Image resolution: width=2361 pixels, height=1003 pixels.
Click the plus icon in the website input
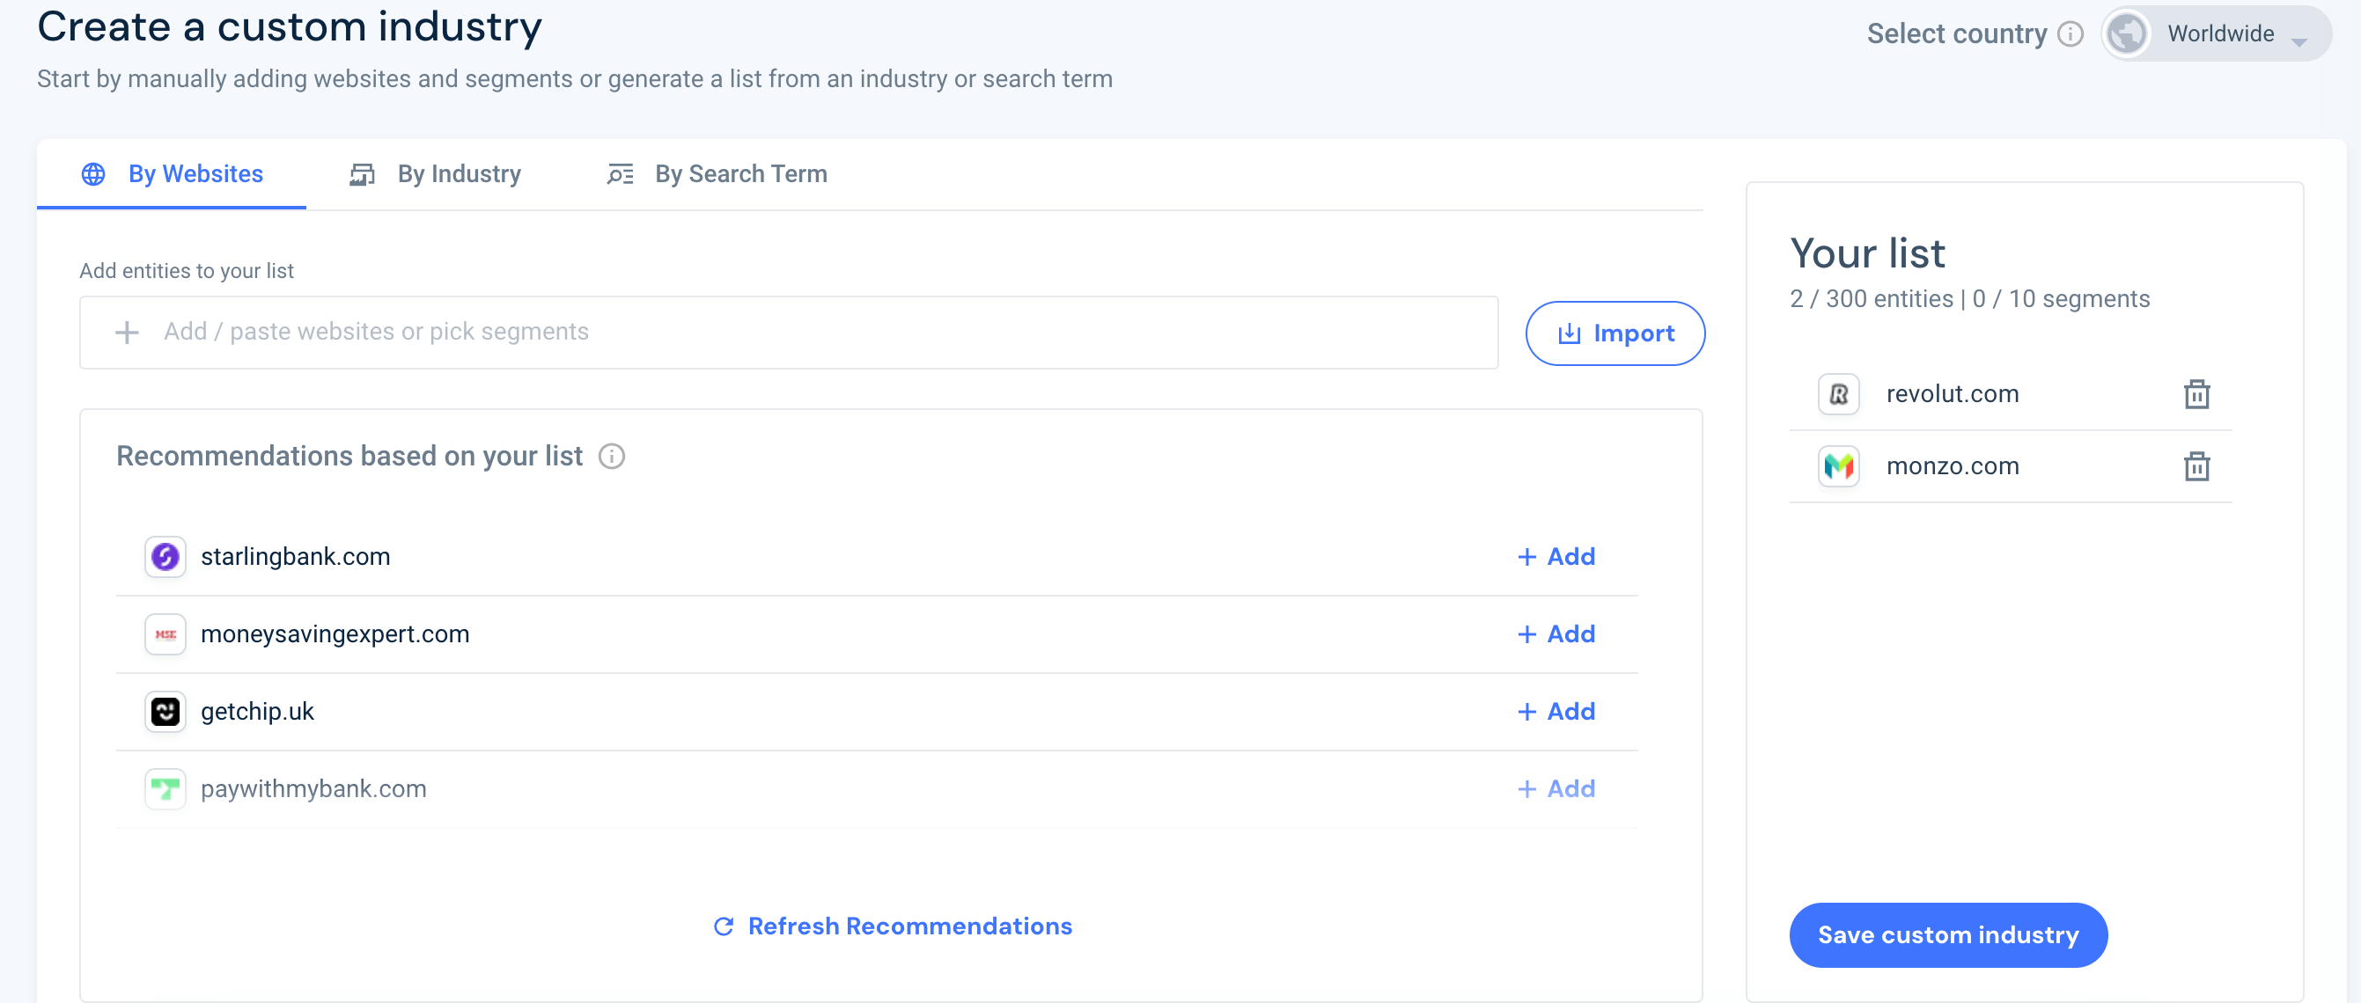tap(126, 332)
